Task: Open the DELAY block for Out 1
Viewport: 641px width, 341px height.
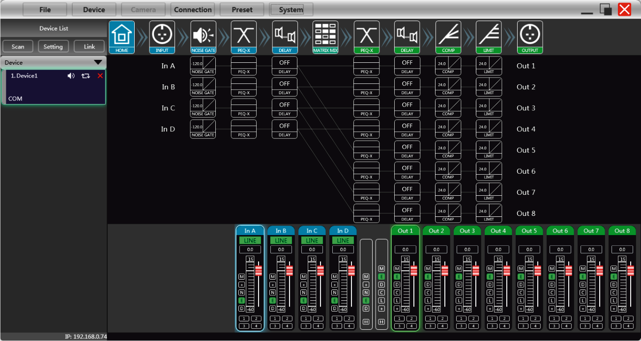Action: point(407,66)
